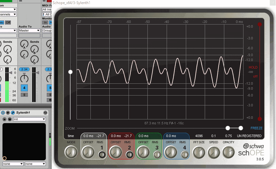Click the SPEED knob in Schope
Screen dimensions: 276x169
[214, 152]
